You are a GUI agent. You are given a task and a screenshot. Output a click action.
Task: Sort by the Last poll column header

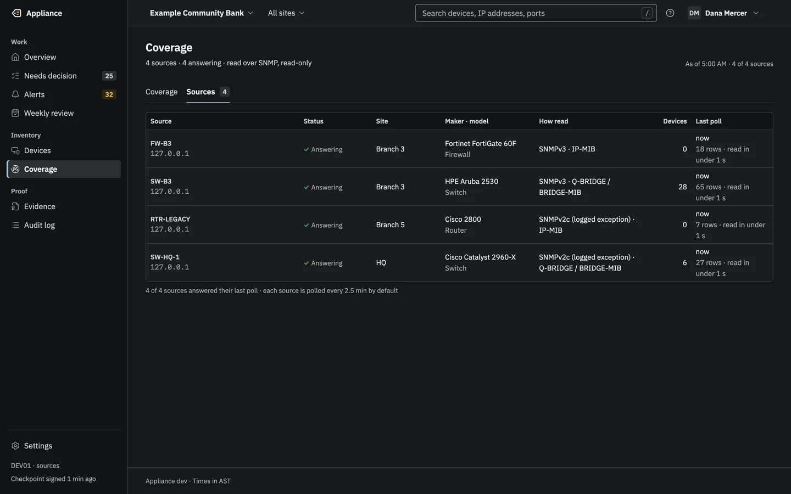coord(709,121)
